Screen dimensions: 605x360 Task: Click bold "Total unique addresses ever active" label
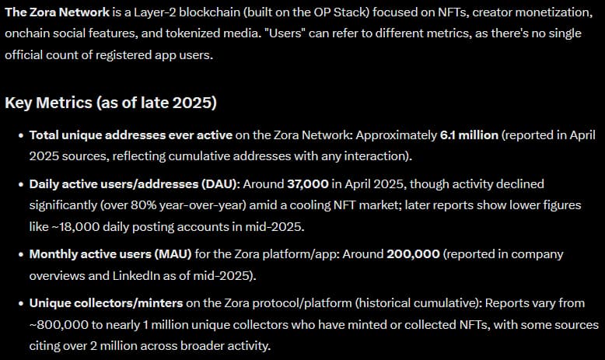click(x=131, y=135)
